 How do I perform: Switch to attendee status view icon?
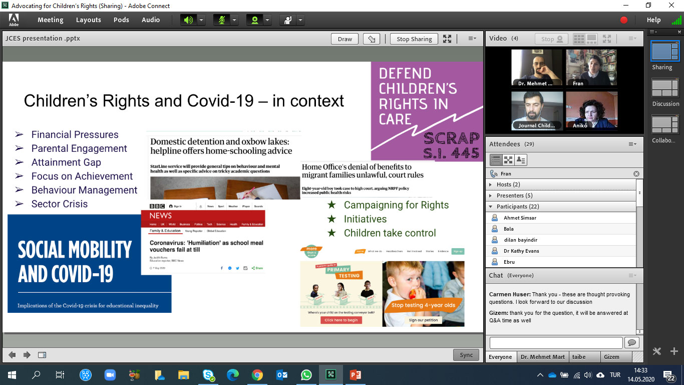pyautogui.click(x=521, y=160)
